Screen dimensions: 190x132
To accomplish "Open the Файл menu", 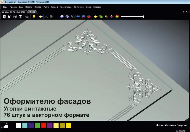I will point(5,7).
